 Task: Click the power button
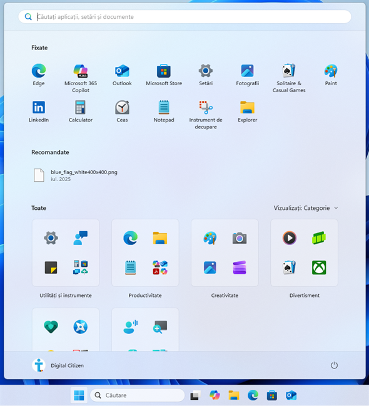pos(334,365)
